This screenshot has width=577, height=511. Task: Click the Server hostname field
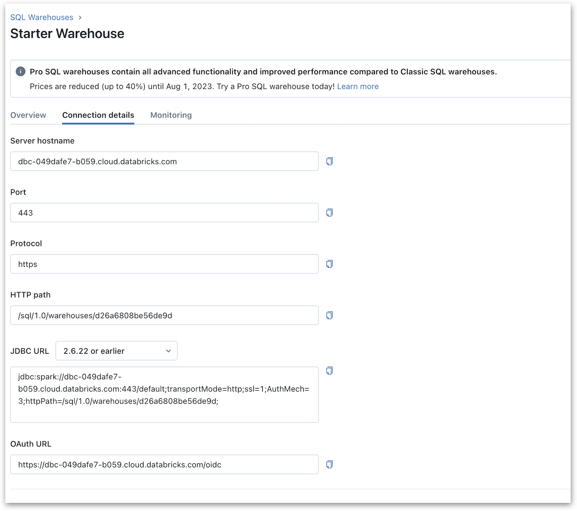click(164, 161)
